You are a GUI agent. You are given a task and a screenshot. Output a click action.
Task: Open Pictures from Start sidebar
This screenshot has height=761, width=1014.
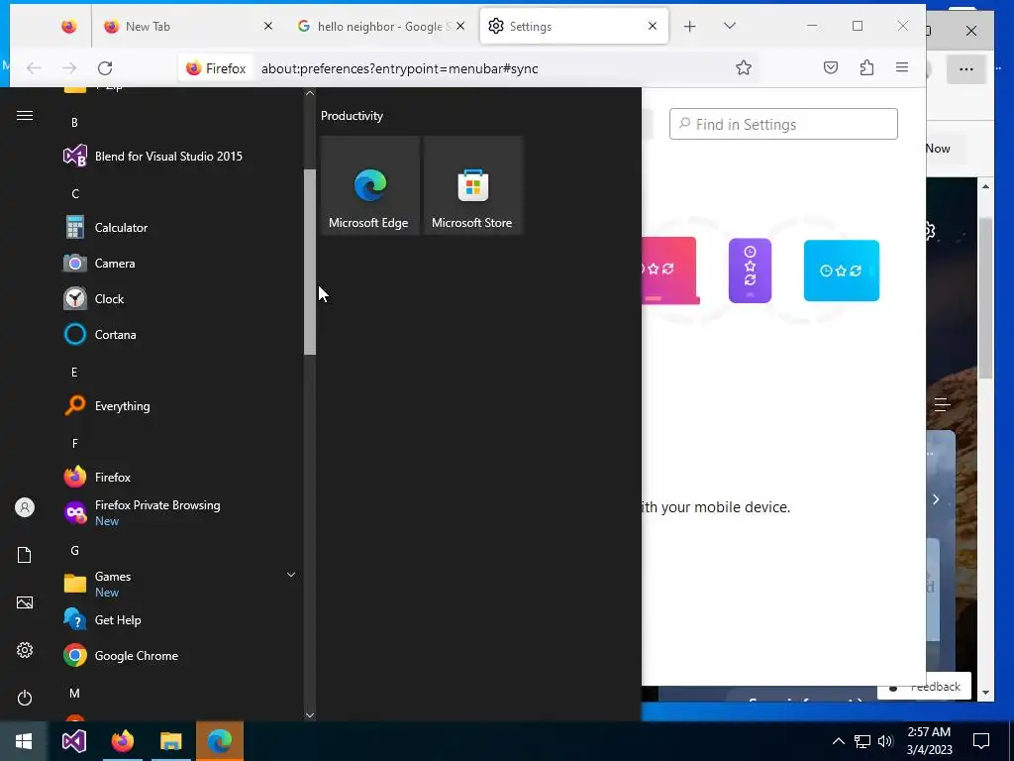tap(25, 602)
